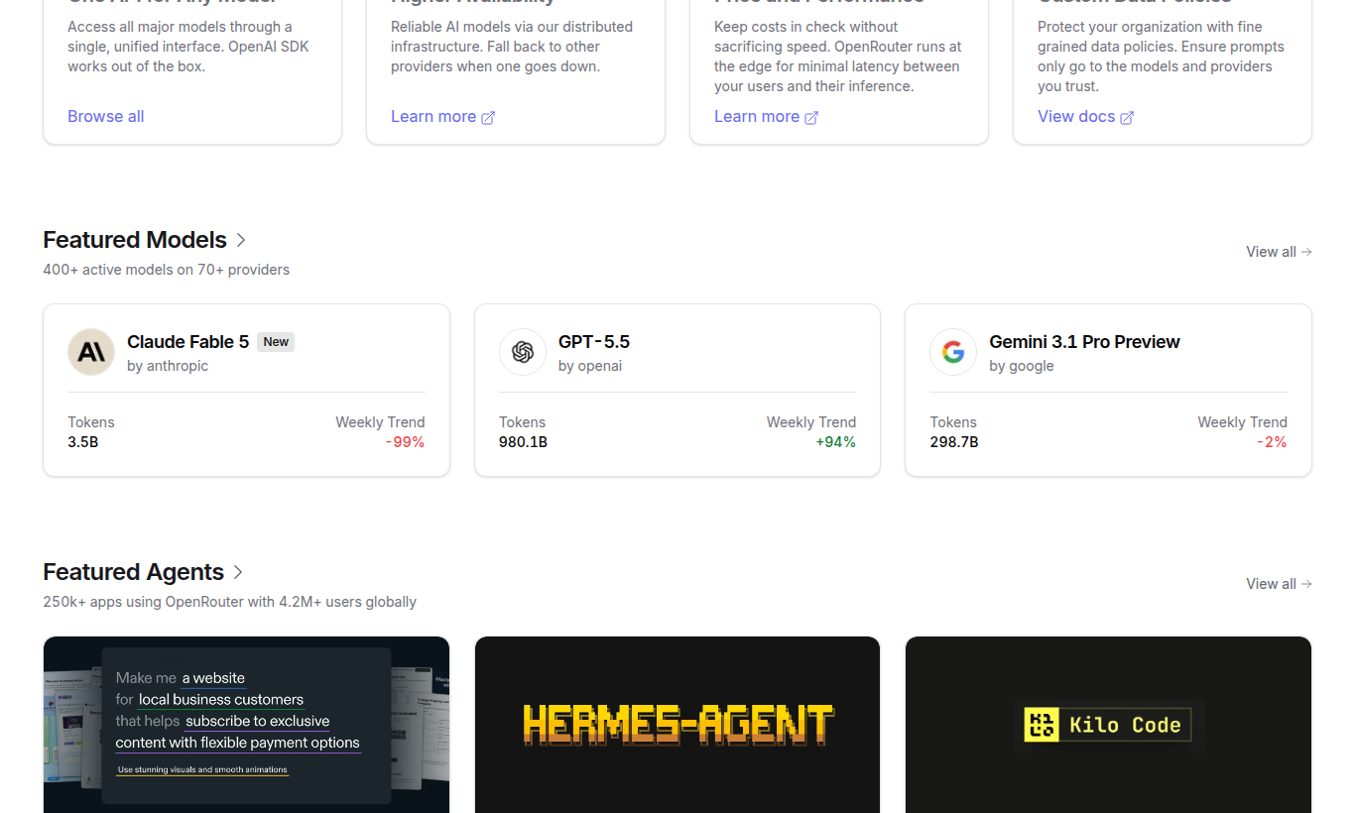This screenshot has width=1355, height=813.
Task: Click 'by google' text
Action: pyautogui.click(x=1022, y=366)
